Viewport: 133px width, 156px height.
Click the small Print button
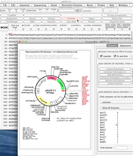tap(108, 24)
